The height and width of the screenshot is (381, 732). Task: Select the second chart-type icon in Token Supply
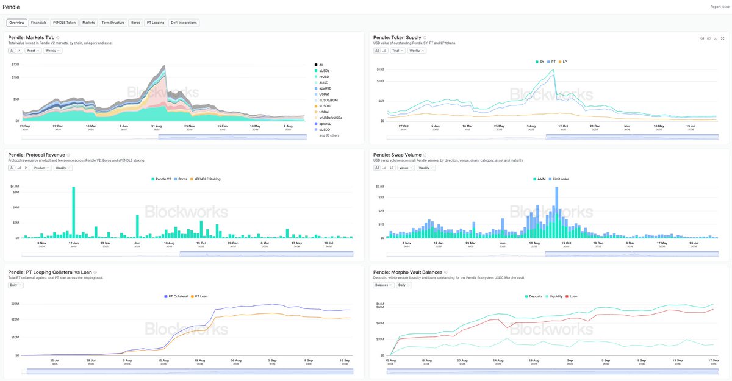384,51
